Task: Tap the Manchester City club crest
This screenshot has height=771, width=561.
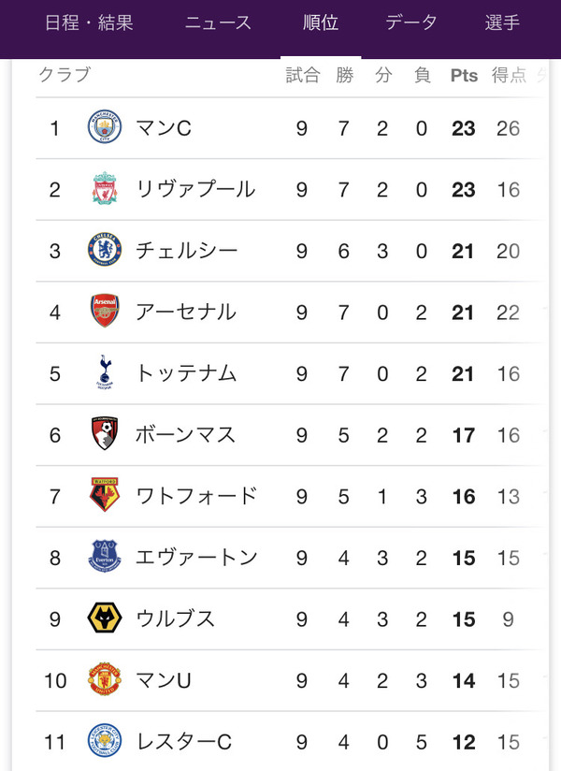Action: tap(105, 127)
